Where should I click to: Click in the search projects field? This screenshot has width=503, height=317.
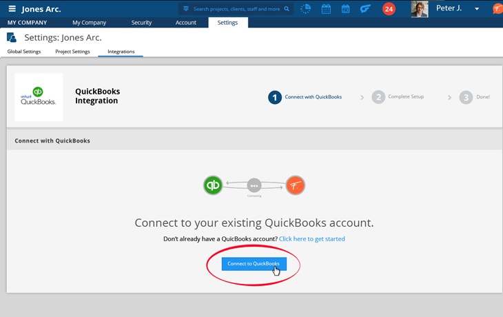click(x=236, y=9)
